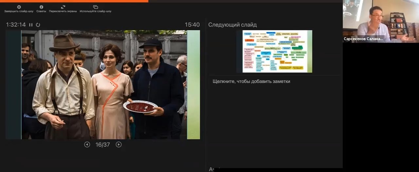419x172 pixels.
Task: Reset the elapsed timer
Action: click(x=38, y=25)
